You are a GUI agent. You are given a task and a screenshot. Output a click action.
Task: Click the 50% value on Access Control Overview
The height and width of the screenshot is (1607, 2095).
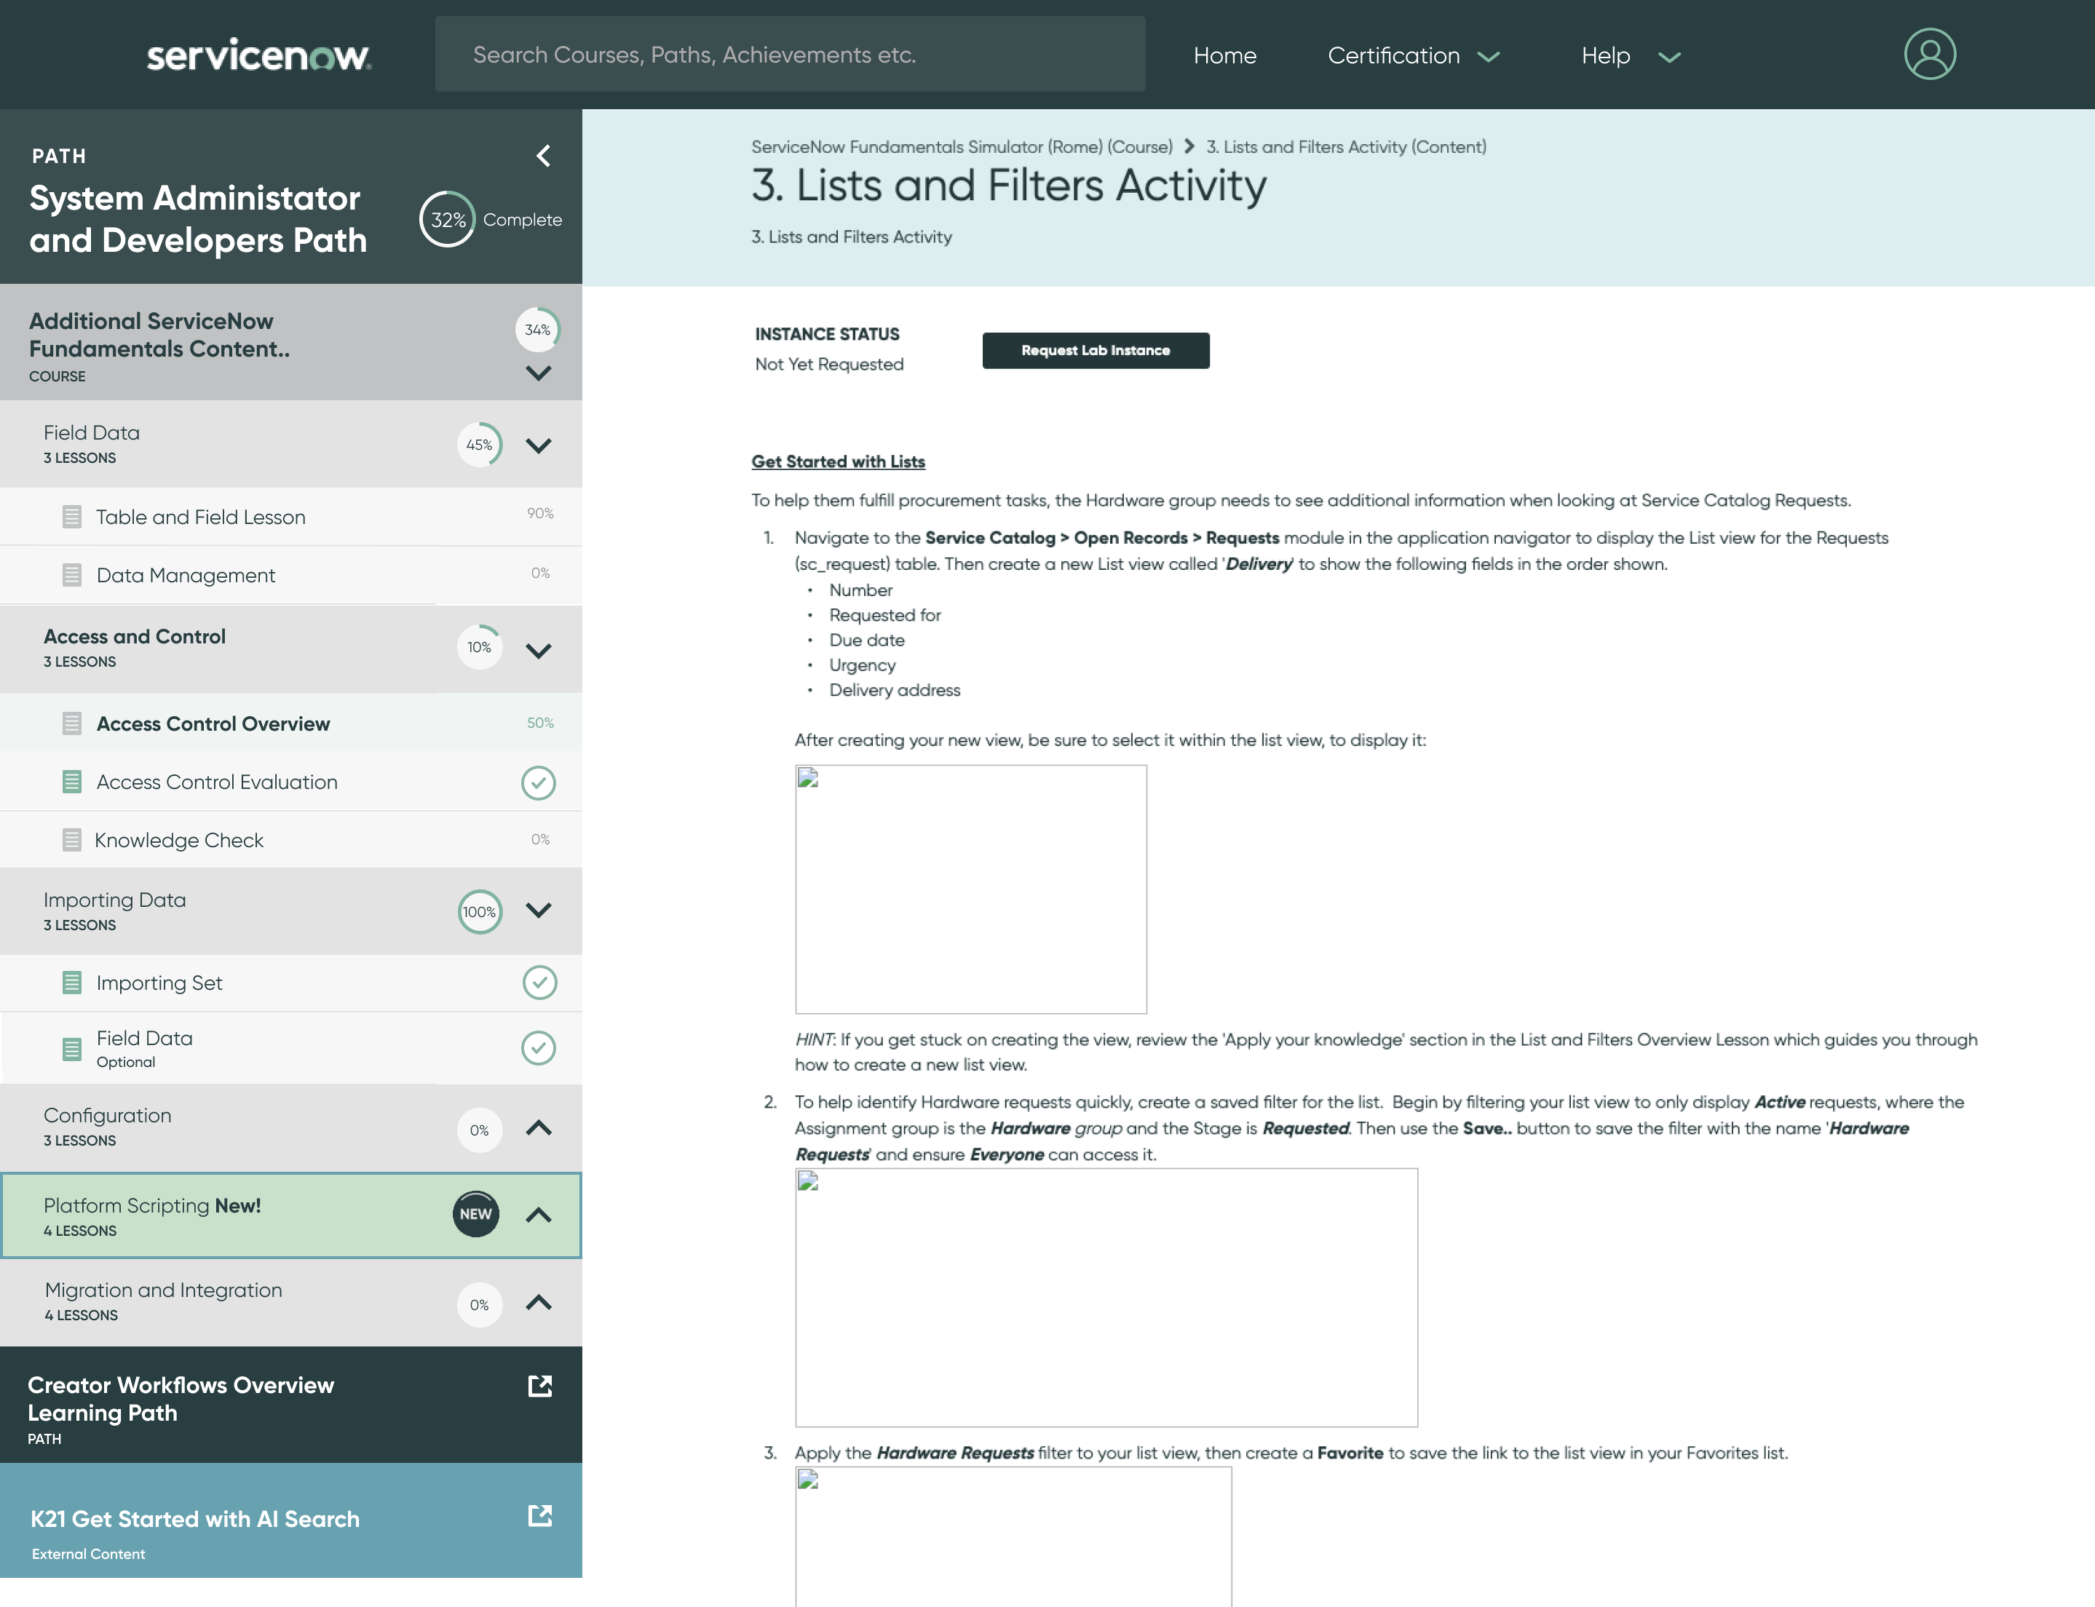540,723
